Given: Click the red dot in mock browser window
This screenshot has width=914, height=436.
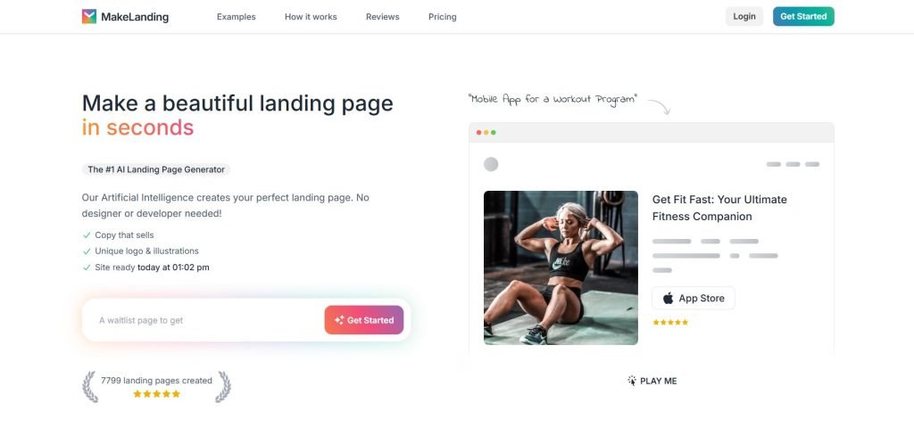Looking at the screenshot, I should (x=478, y=133).
